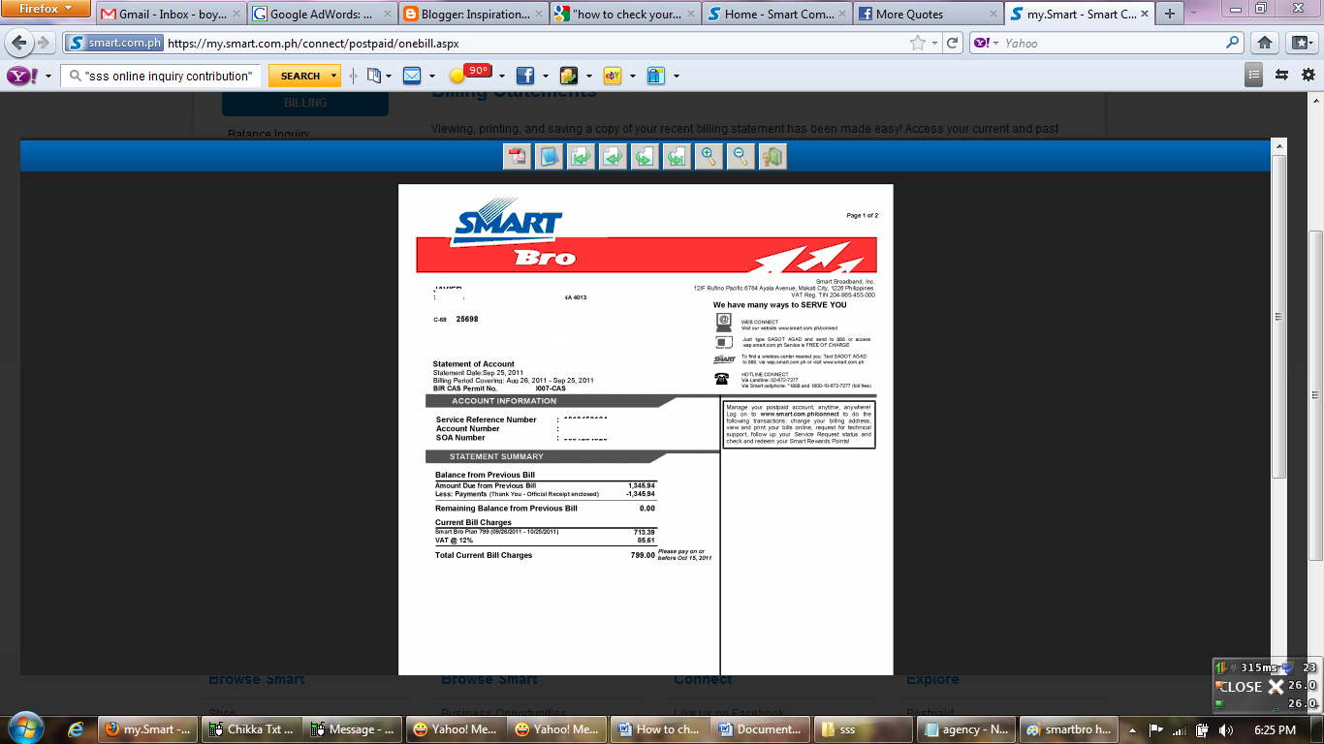
Task: Reload the current page
Action: tap(953, 44)
